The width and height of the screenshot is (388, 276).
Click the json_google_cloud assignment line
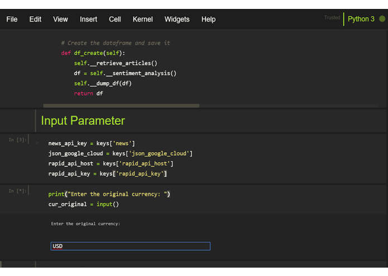click(120, 154)
